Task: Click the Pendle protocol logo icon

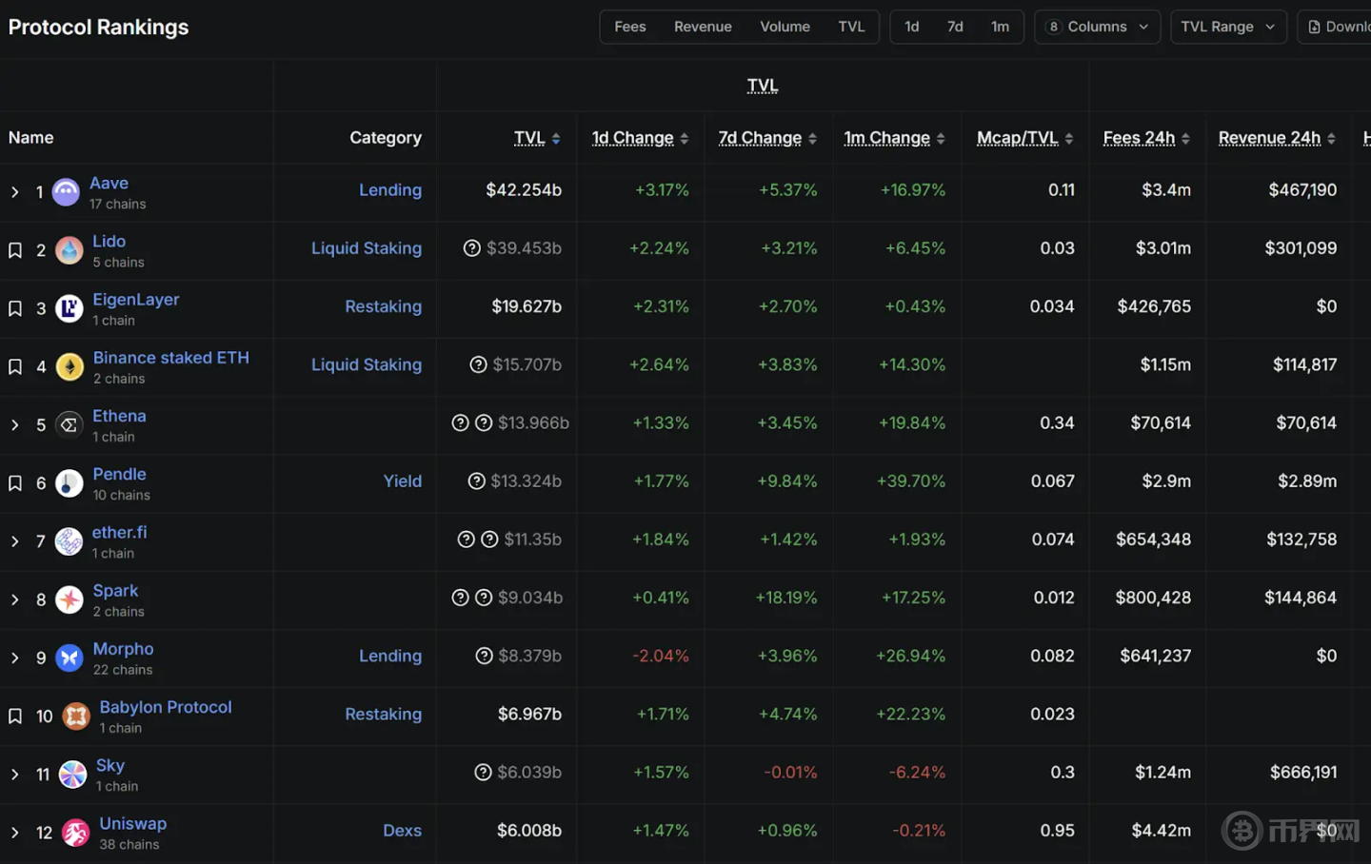Action: coord(69,483)
